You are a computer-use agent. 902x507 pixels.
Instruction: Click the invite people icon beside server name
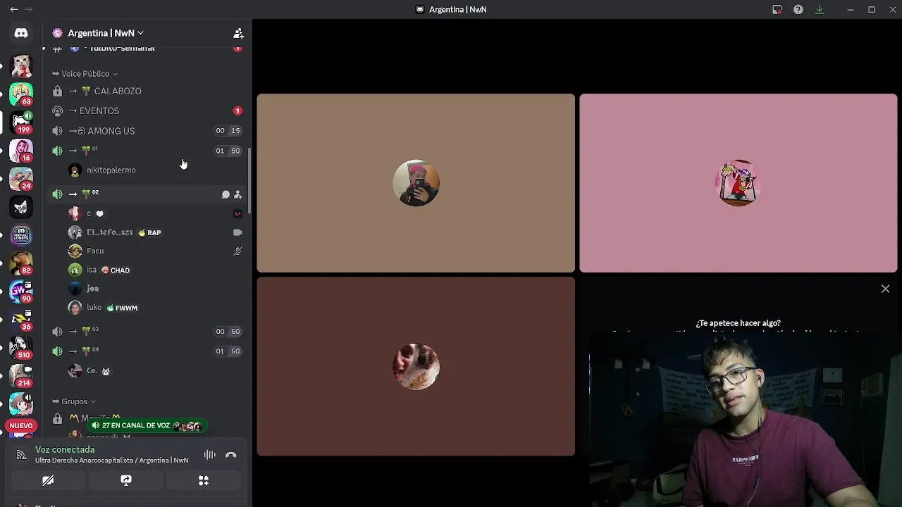pos(238,33)
